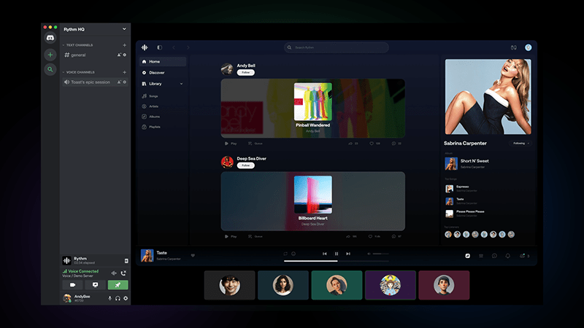584x328 pixels.
Task: Focus the Search Rythm field
Action: [x=337, y=47]
